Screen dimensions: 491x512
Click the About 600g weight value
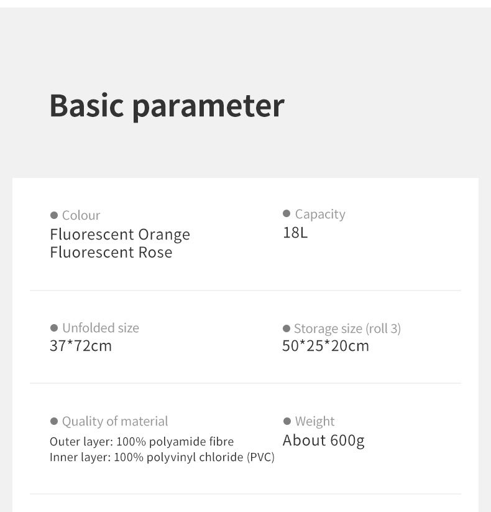[x=323, y=441]
